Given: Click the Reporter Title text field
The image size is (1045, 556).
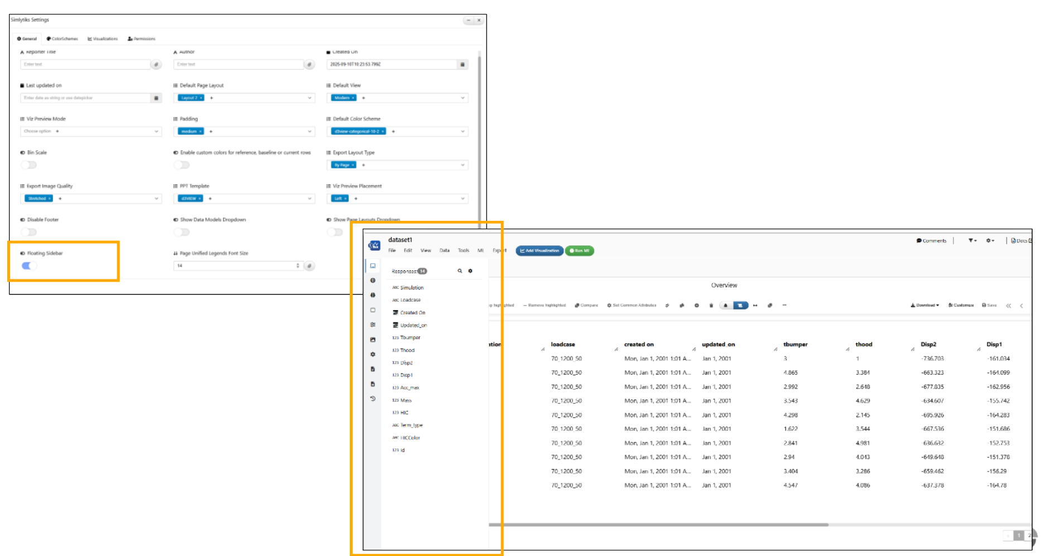Looking at the screenshot, I should (x=85, y=65).
